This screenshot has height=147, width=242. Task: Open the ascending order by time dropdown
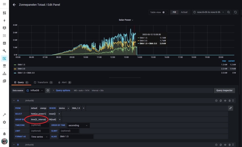78,125
